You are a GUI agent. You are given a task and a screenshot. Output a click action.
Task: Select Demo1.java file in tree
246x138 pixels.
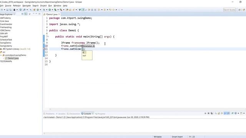click(x=12, y=58)
